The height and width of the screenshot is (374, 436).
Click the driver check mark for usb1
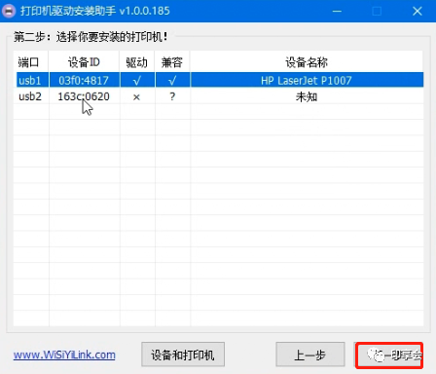tap(137, 80)
